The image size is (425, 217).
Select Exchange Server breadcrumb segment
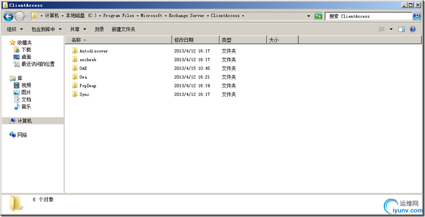187,16
